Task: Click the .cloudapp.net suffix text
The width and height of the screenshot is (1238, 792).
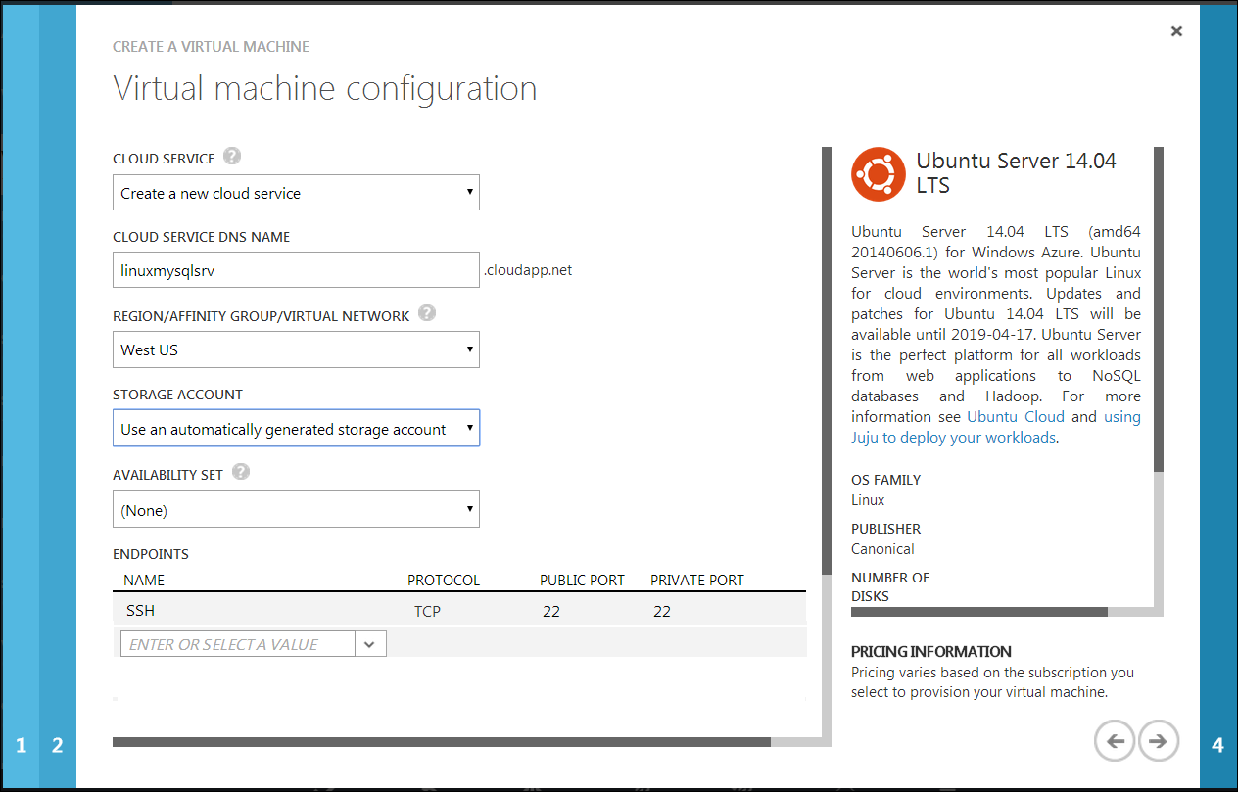Action: [x=528, y=270]
